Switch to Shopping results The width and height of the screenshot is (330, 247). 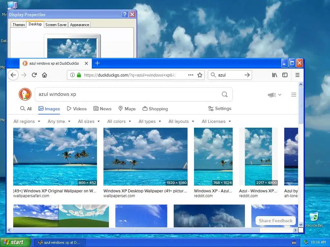coord(155,109)
